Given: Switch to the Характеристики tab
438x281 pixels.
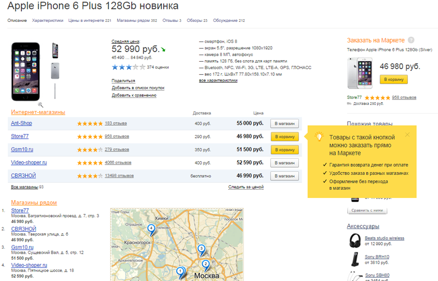Looking at the screenshot, I should pyautogui.click(x=48, y=20).
